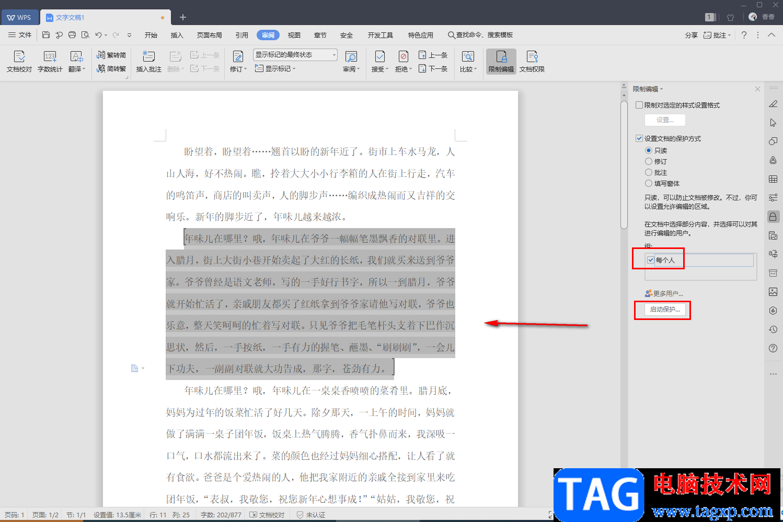Select the 只读 radio option
The width and height of the screenshot is (783, 522).
(x=649, y=150)
